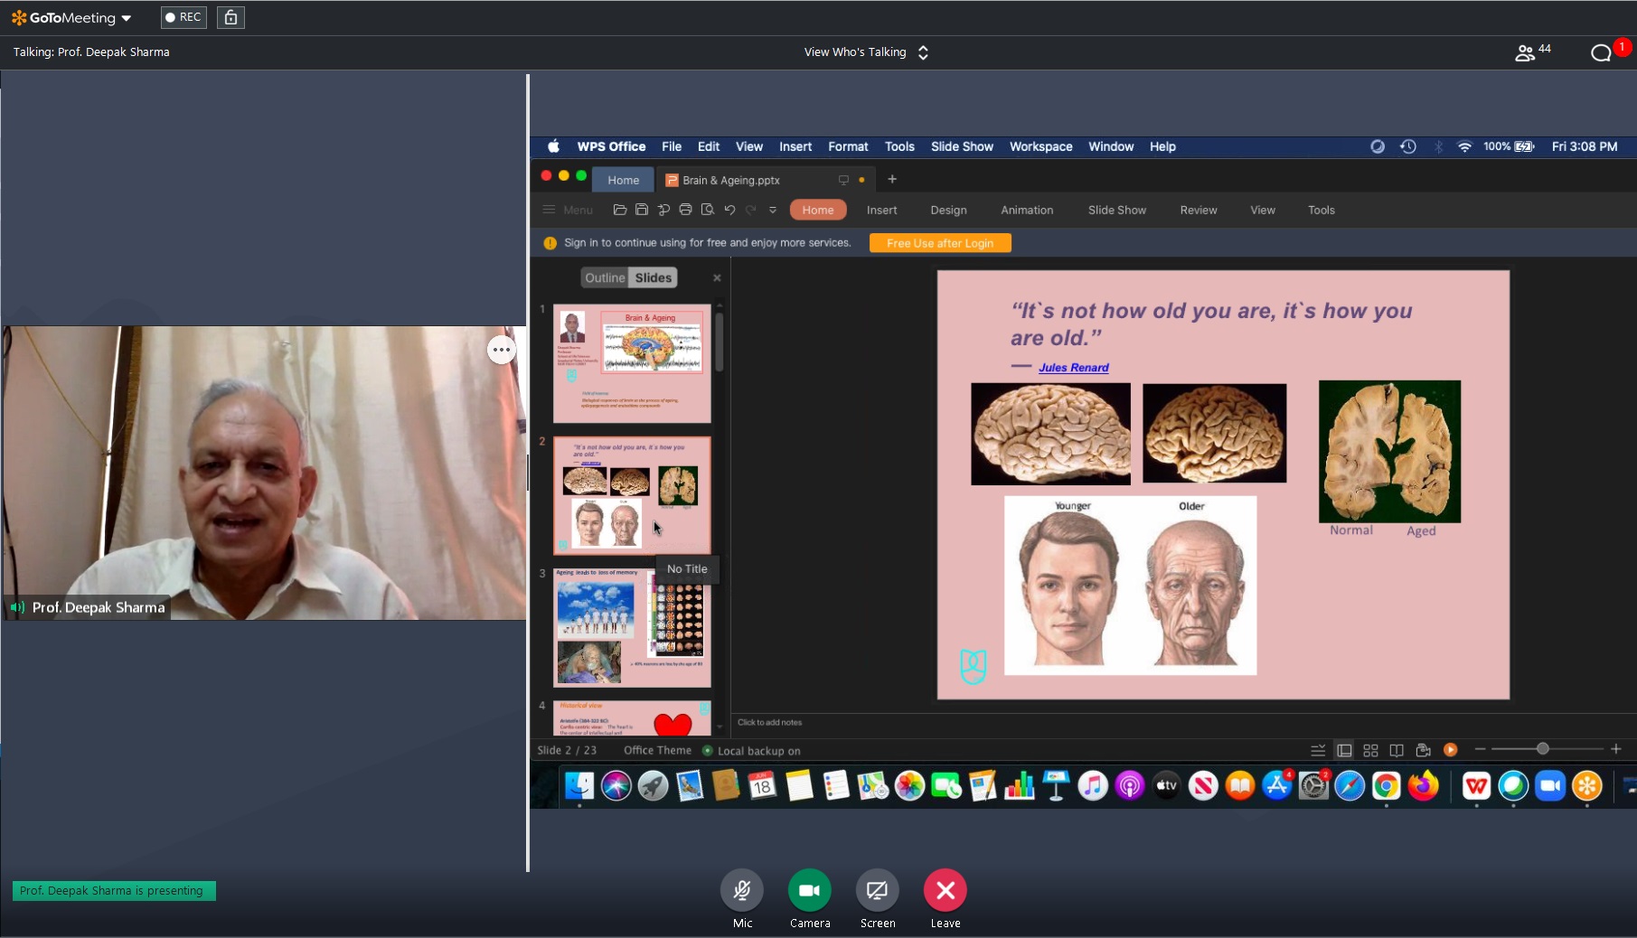Click the zoom in plus button

click(x=1616, y=748)
